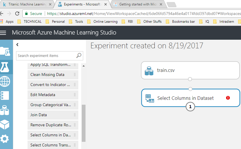Viewport: 241px width, 149px height.
Task: Open Datasets cylinders icon in sidebar
Action: (5, 110)
